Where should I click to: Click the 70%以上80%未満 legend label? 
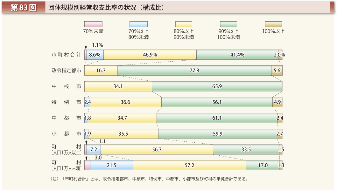(x=138, y=34)
